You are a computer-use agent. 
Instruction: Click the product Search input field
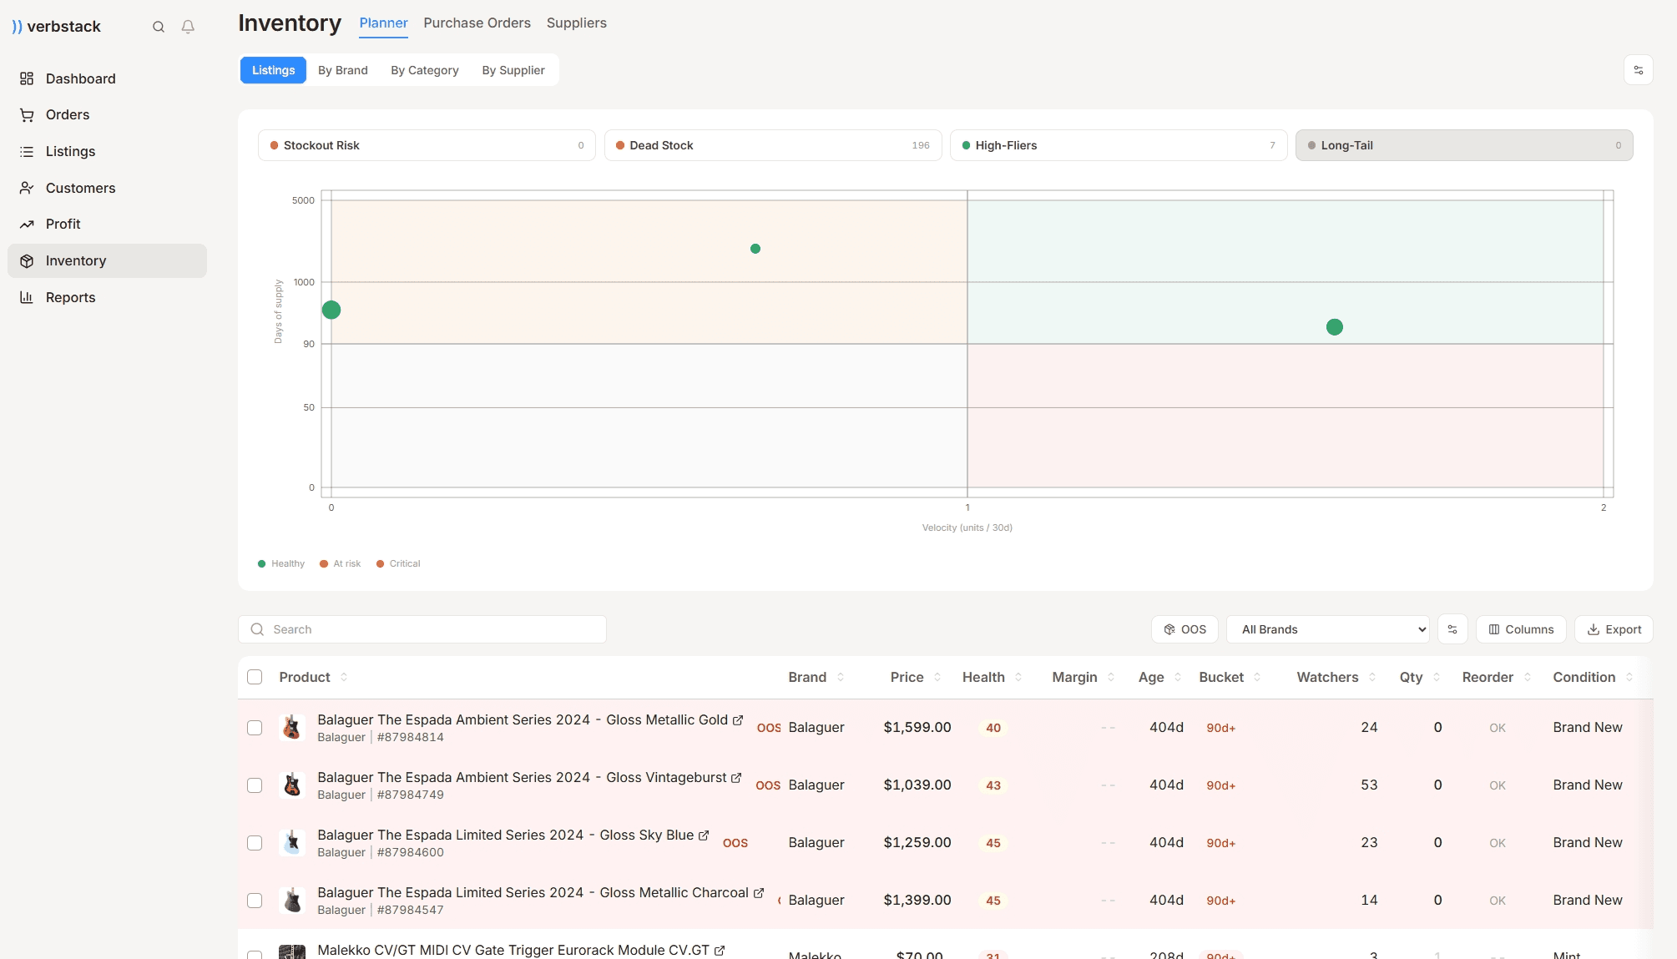tap(422, 629)
